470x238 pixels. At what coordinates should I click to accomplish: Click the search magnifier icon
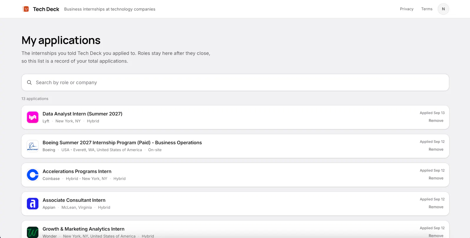pos(29,82)
